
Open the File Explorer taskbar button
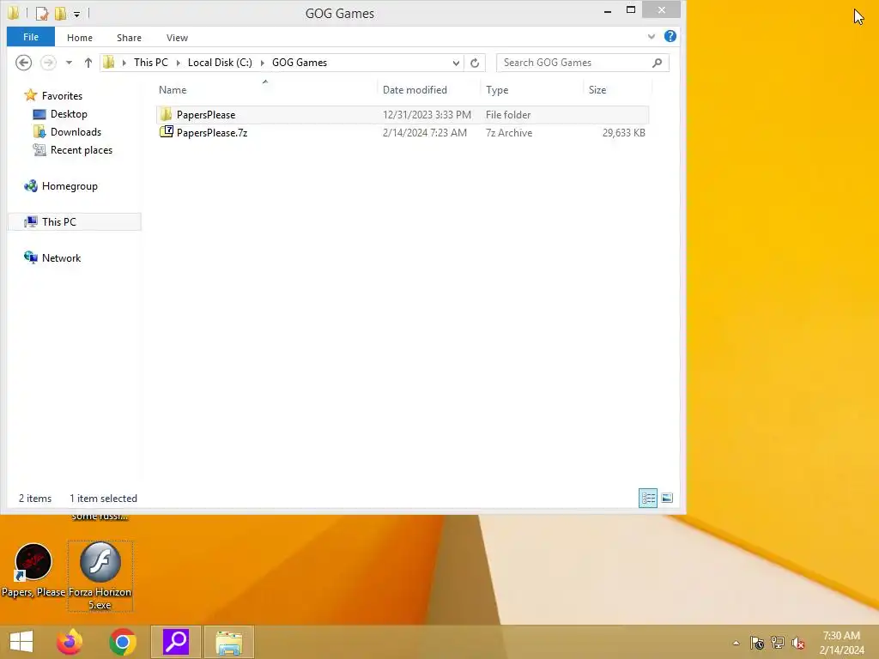[x=228, y=642]
